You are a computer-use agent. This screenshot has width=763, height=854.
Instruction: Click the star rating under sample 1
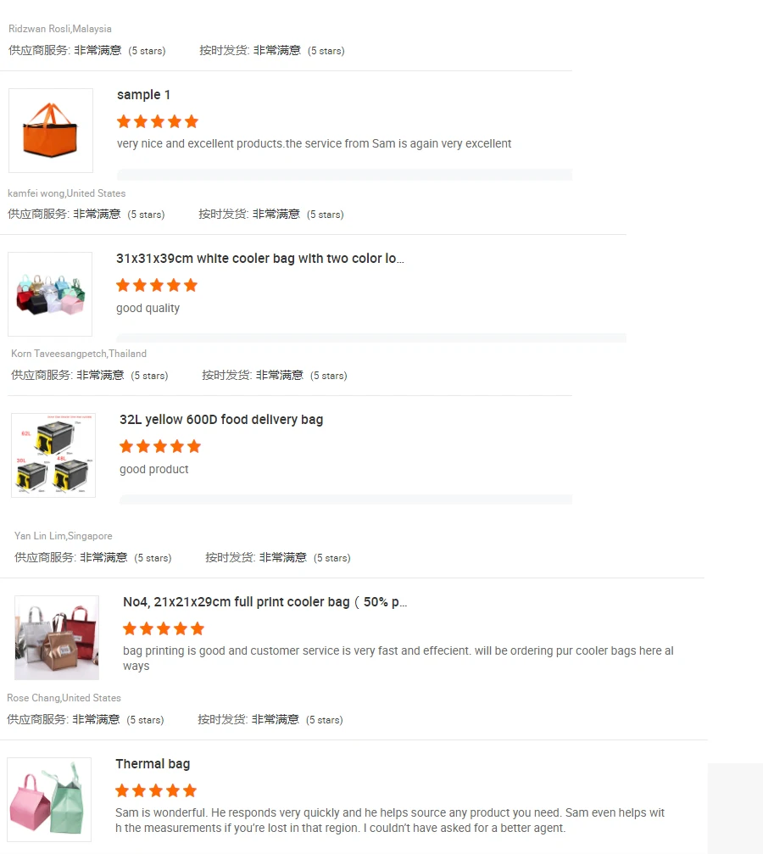pos(158,121)
